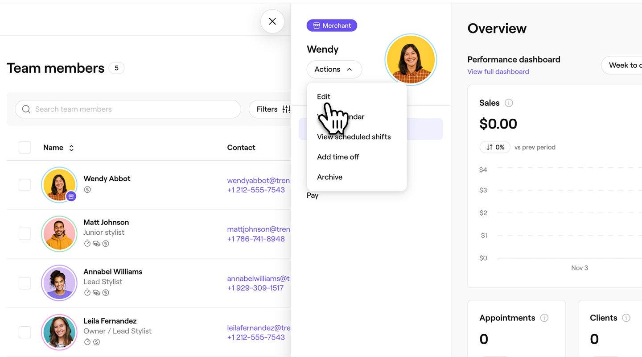Viewport: 642px width, 357px height.
Task: Select Archive in the Actions menu
Action: pyautogui.click(x=329, y=177)
